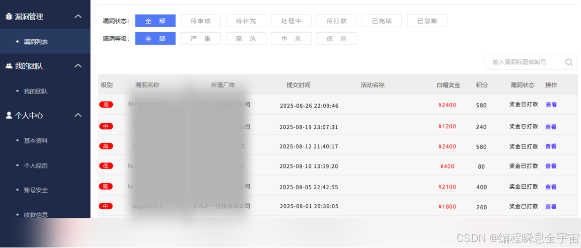This screenshot has height=248, width=581.
Task: Click 查看 for the 2025-08-01 row
Action: pyautogui.click(x=551, y=207)
